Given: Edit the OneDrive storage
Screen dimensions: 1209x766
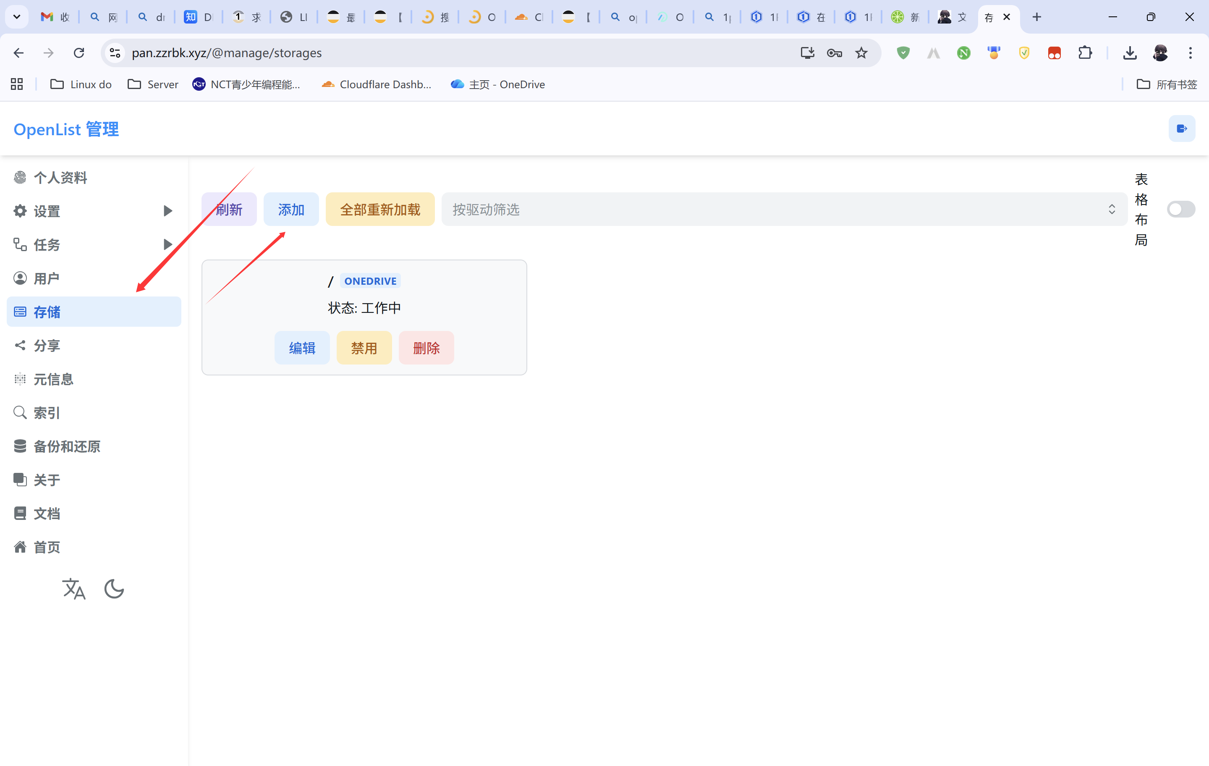Looking at the screenshot, I should [x=302, y=348].
